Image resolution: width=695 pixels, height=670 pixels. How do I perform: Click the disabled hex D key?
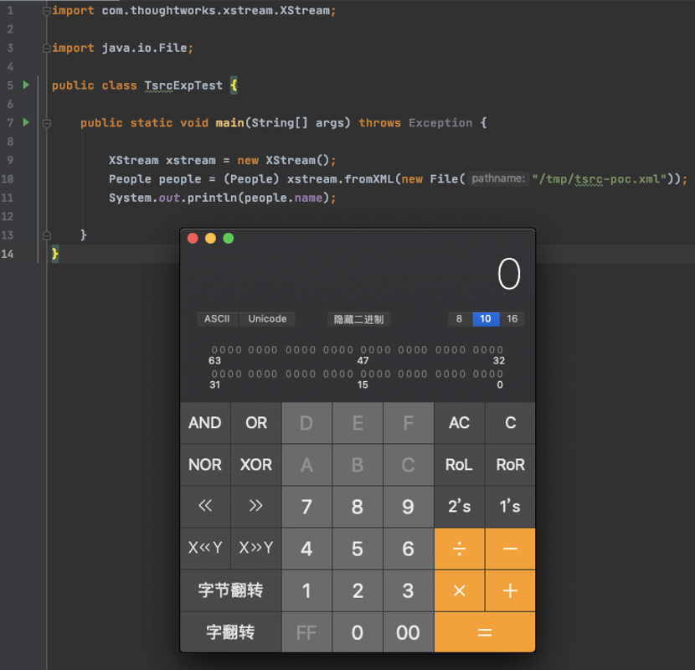pyautogui.click(x=306, y=423)
